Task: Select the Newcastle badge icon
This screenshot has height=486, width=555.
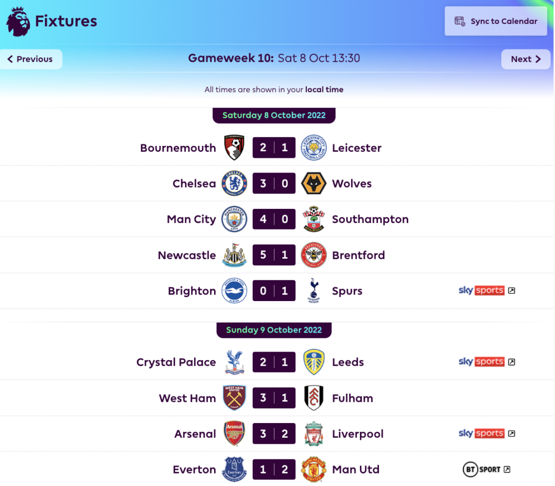Action: (234, 254)
